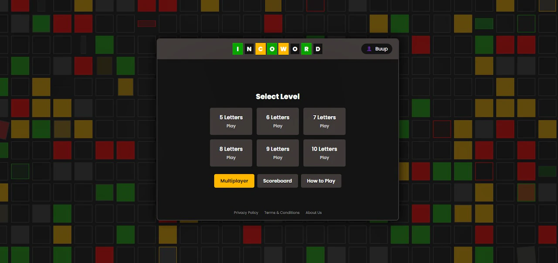The height and width of the screenshot is (263, 558).
Task: Visit the About Us page
Action: coord(313,213)
